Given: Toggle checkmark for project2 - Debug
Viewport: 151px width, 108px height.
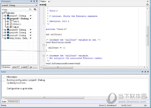Looking at the screenshot, I should 30,18.
